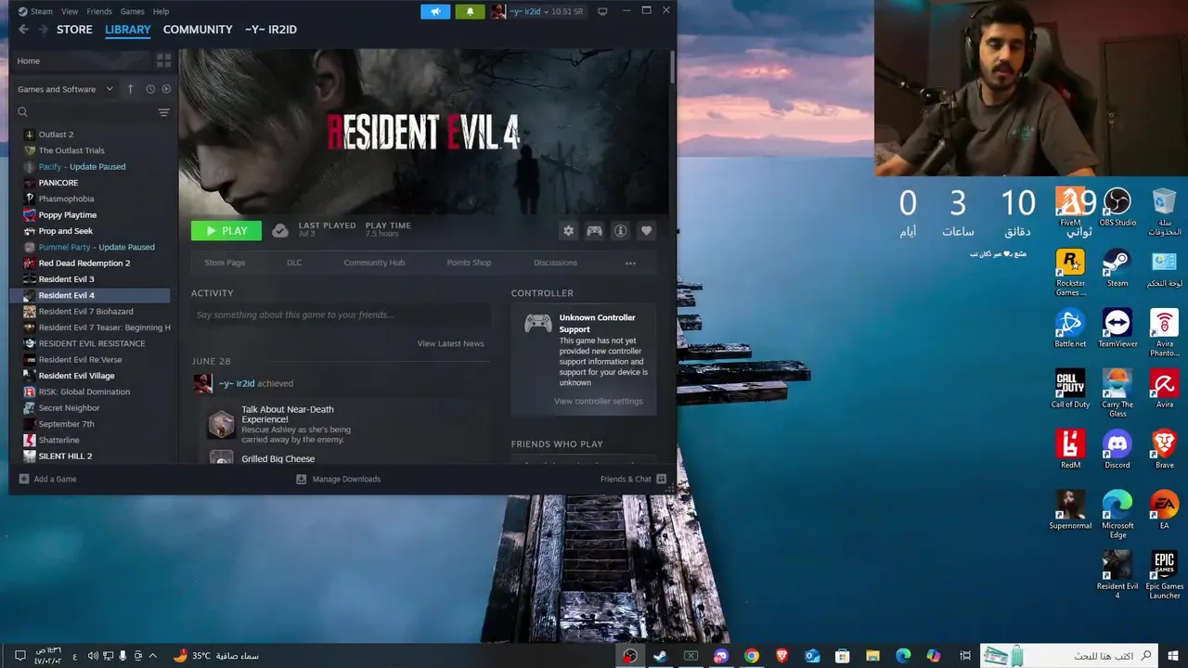Open Manage Downloads
This screenshot has width=1188, height=668.
click(x=338, y=479)
